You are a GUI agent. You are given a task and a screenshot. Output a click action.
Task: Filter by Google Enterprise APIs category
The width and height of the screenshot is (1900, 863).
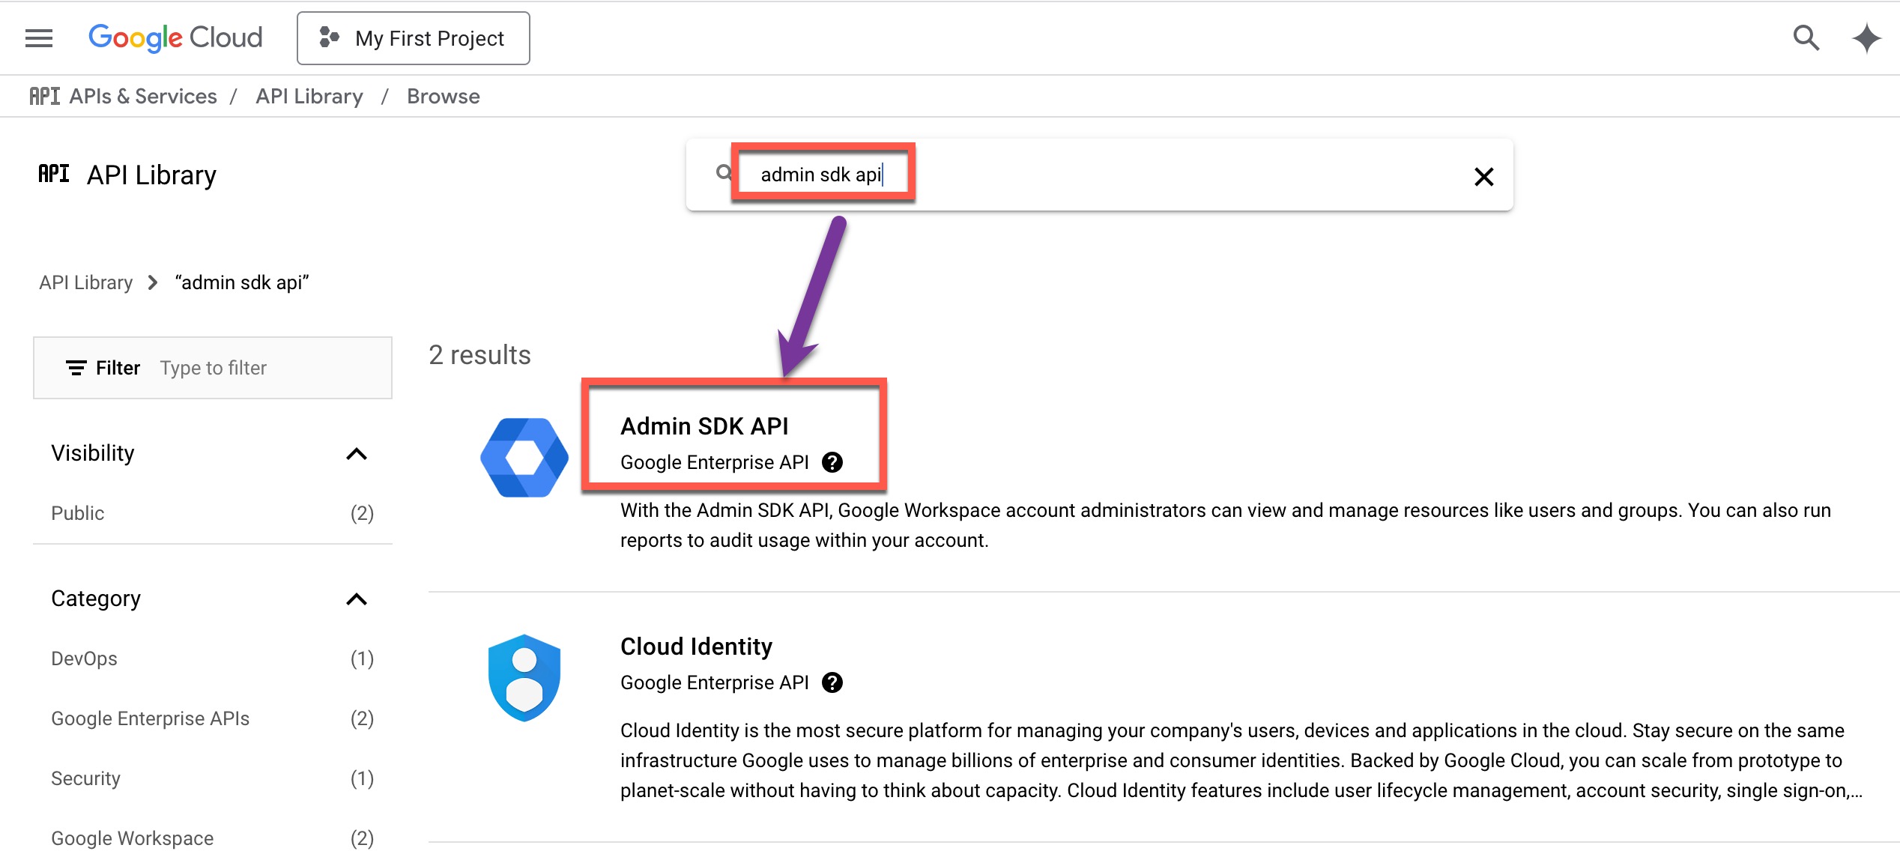pos(150,718)
